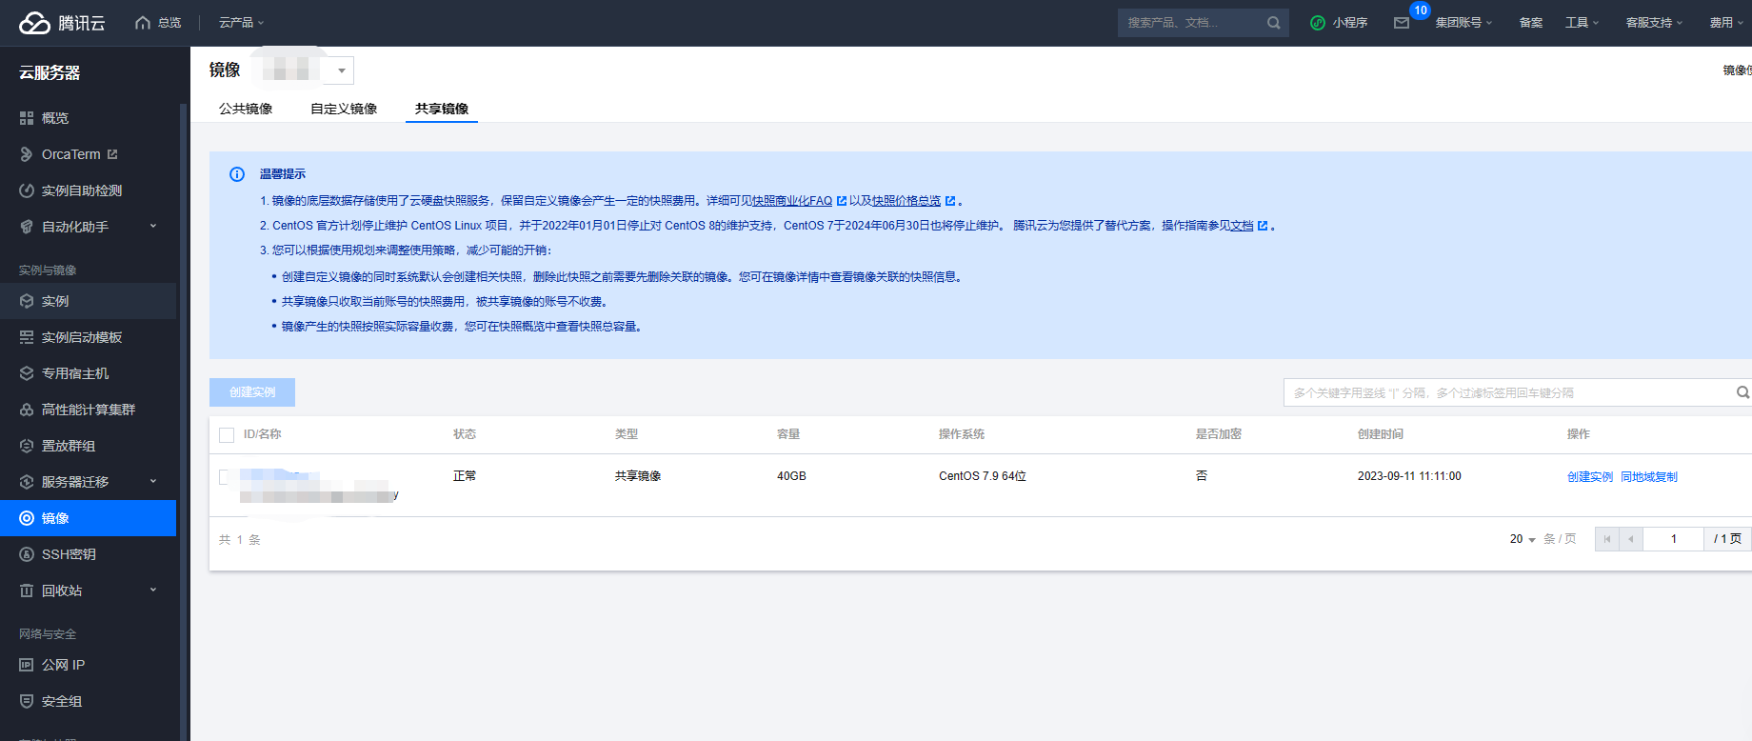Open the mail notifications icon

1402,23
